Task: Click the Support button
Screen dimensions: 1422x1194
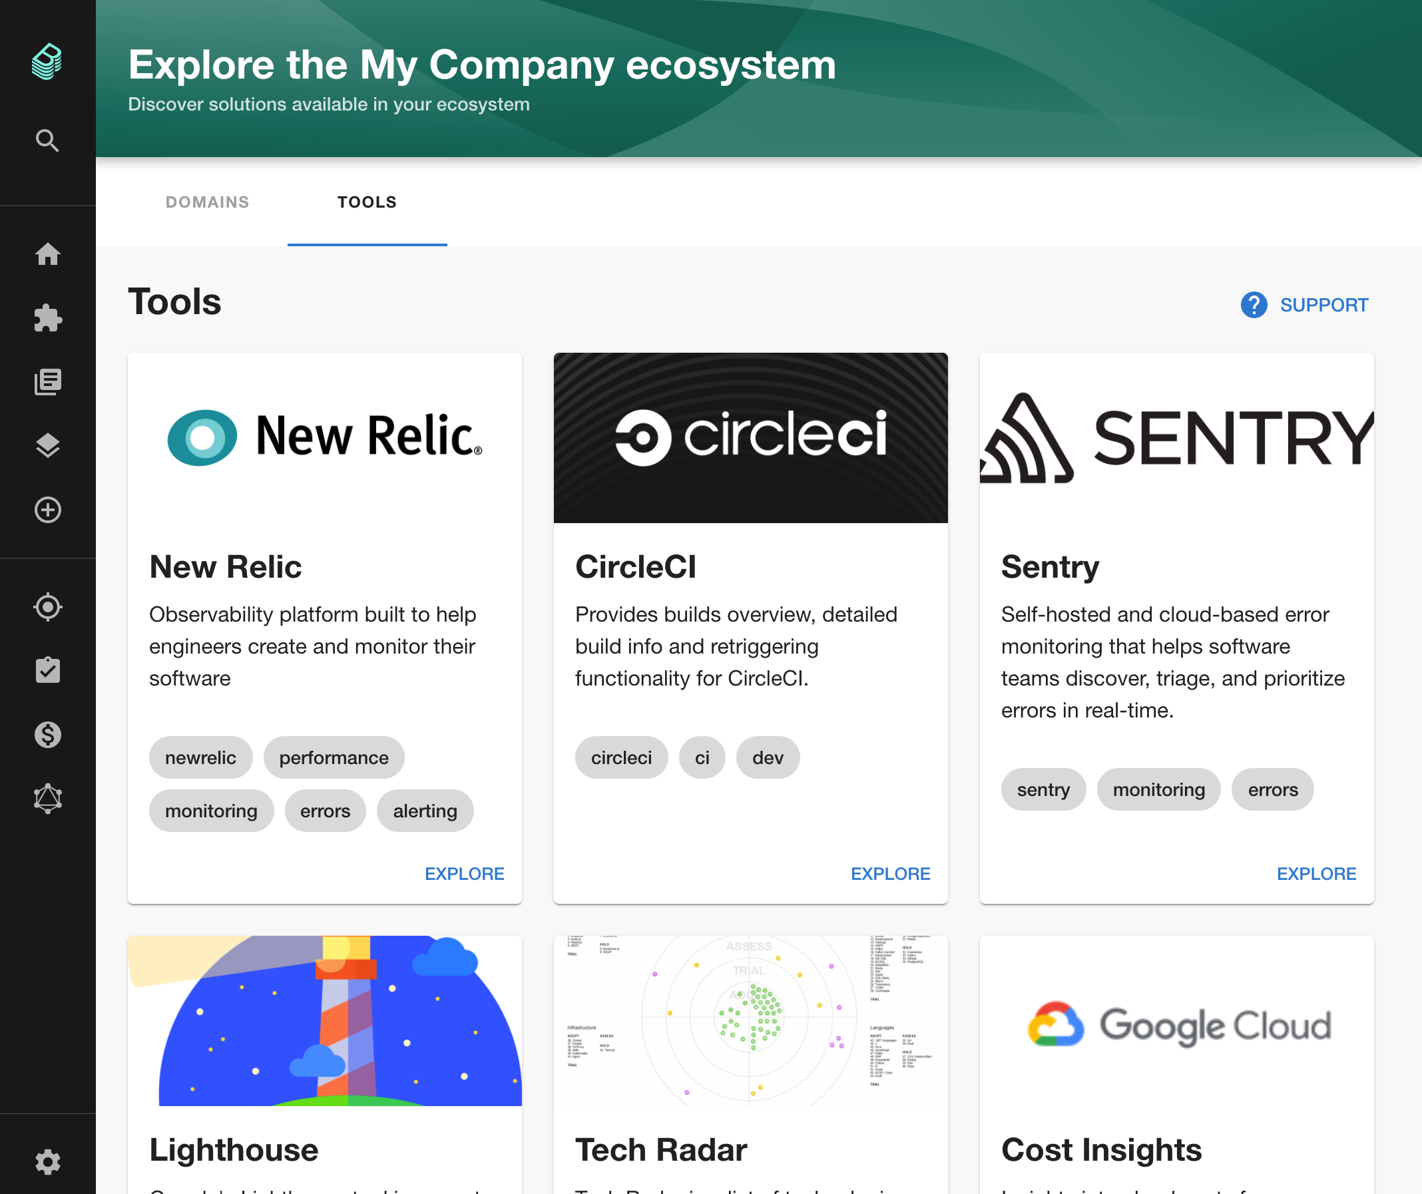Action: click(1304, 305)
